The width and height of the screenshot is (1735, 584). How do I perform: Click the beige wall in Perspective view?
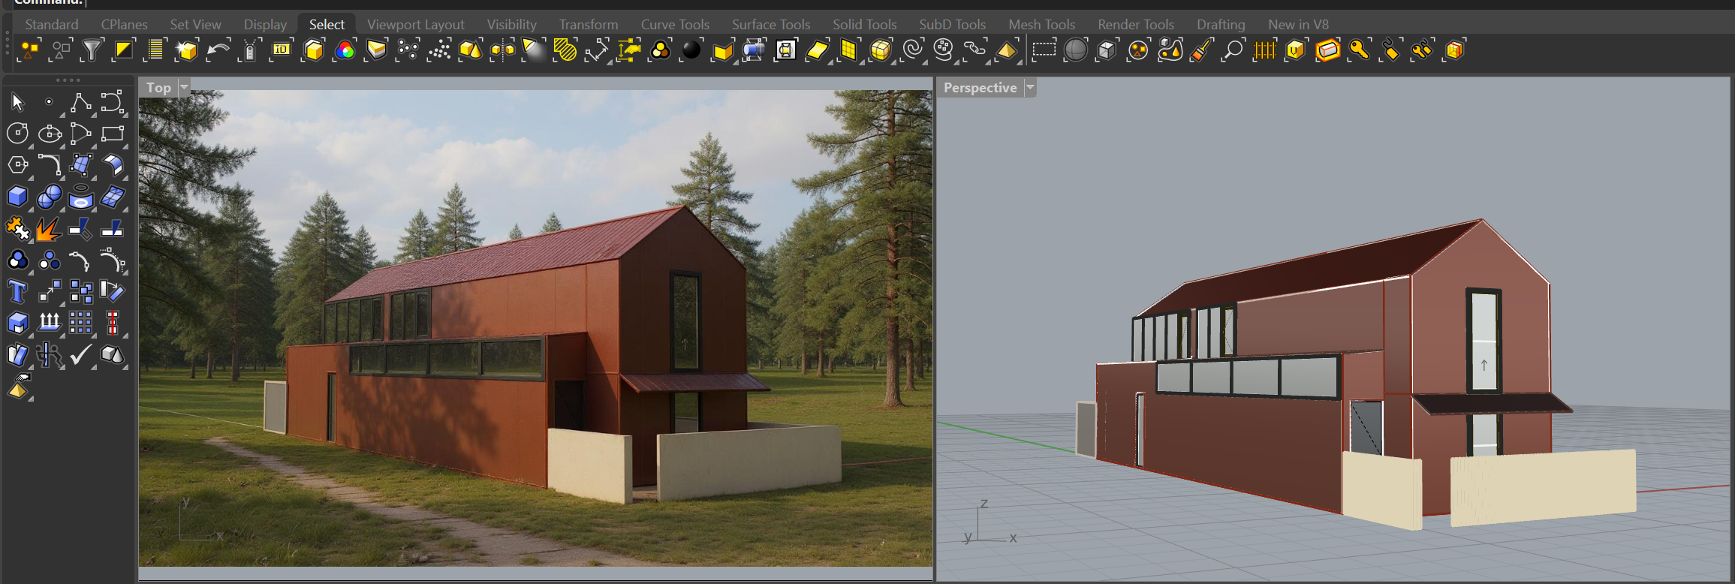pyautogui.click(x=1542, y=488)
